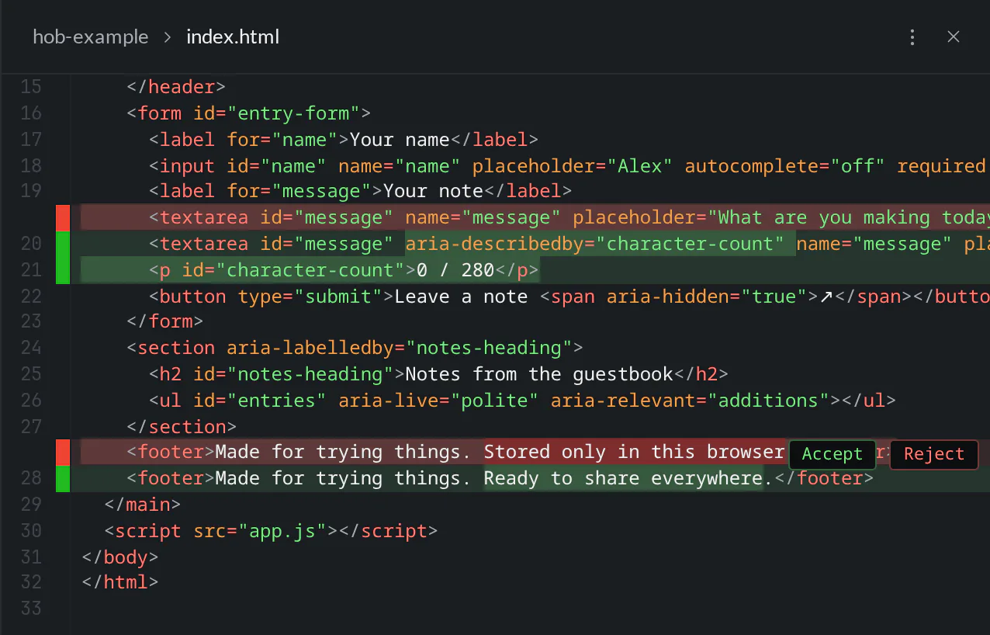Viewport: 990px width, 635px height.
Task: Click line number 15
Action: pos(31,87)
